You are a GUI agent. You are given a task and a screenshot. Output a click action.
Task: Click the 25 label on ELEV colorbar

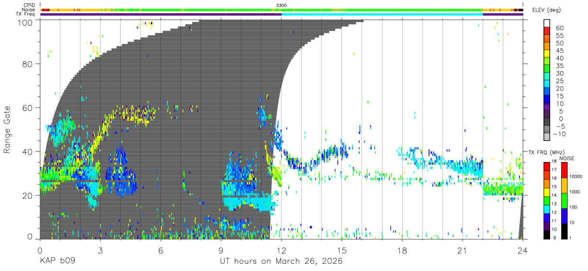click(560, 81)
